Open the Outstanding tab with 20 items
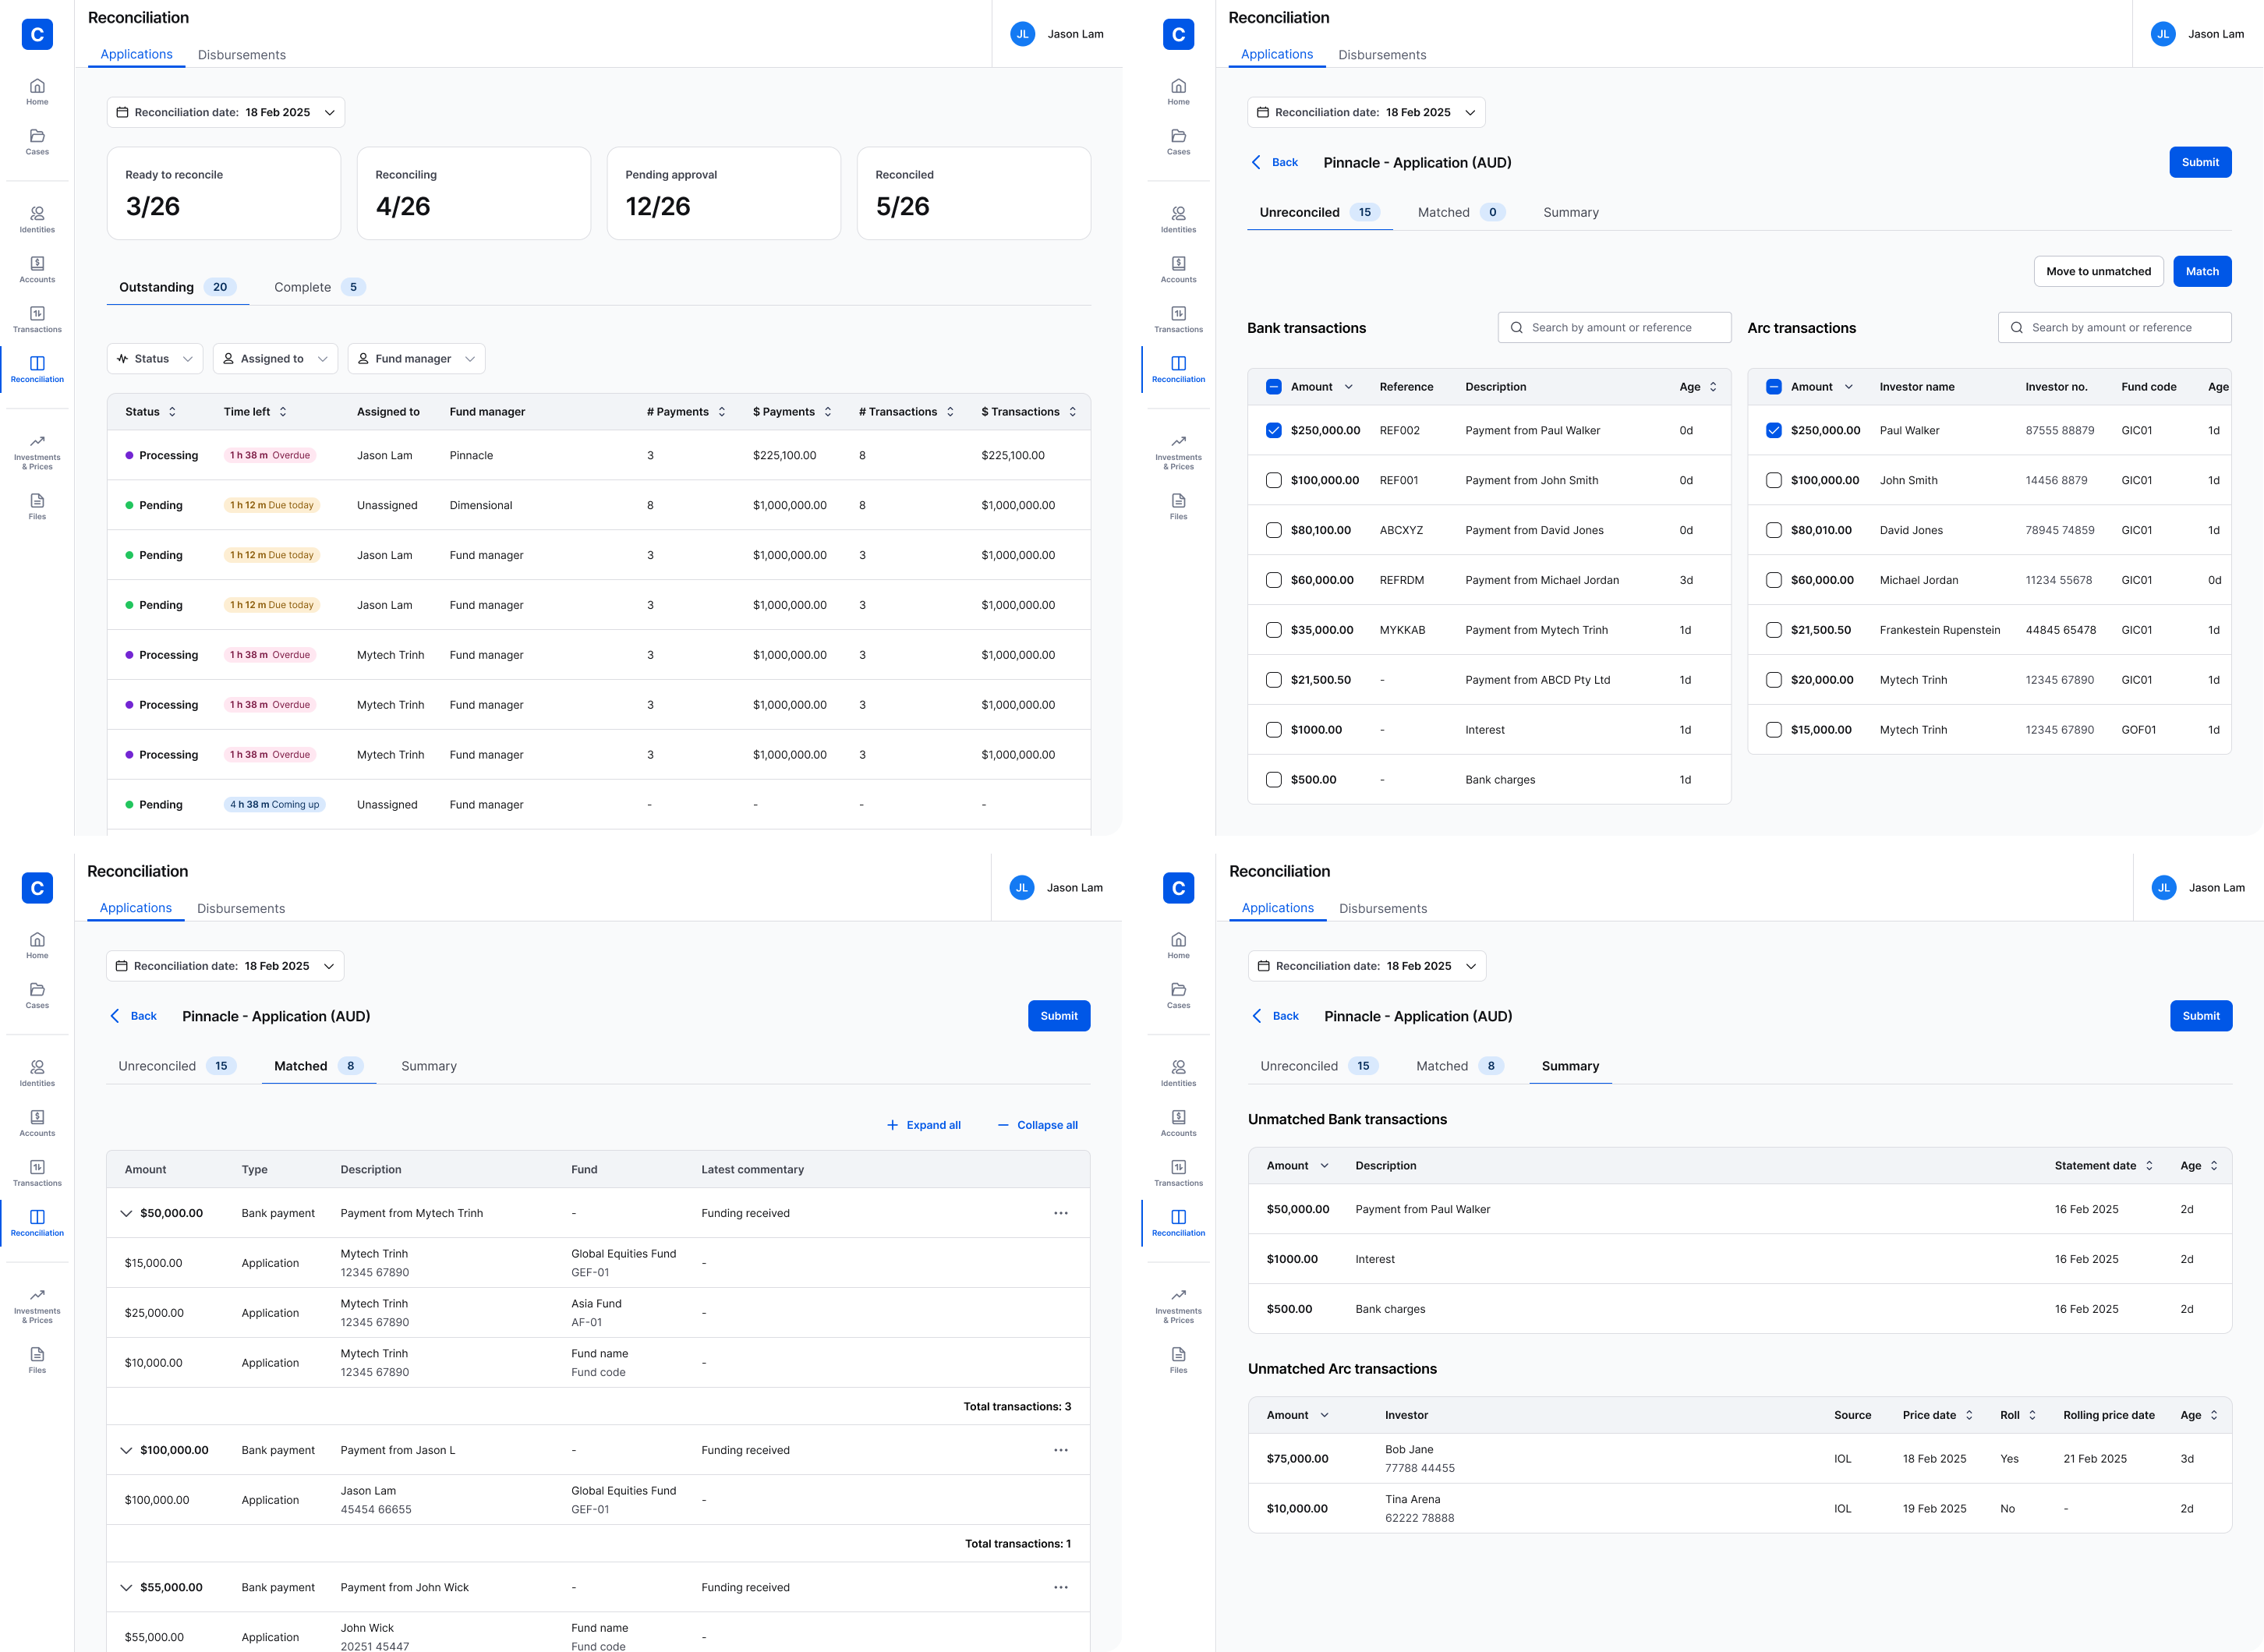The width and height of the screenshot is (2264, 1652). tap(176, 287)
